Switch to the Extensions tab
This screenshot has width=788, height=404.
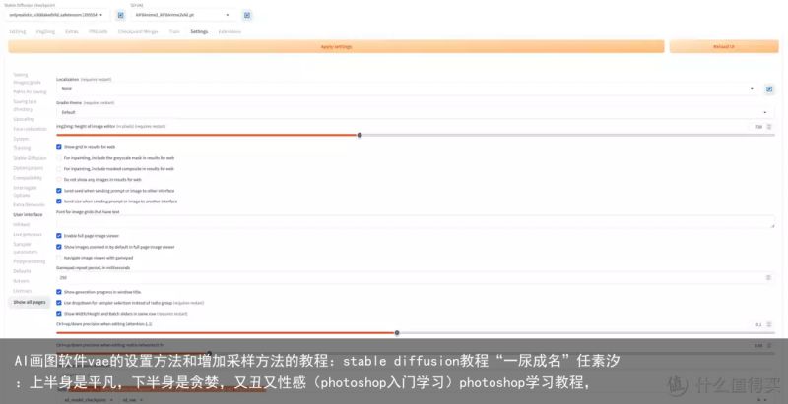pyautogui.click(x=230, y=31)
